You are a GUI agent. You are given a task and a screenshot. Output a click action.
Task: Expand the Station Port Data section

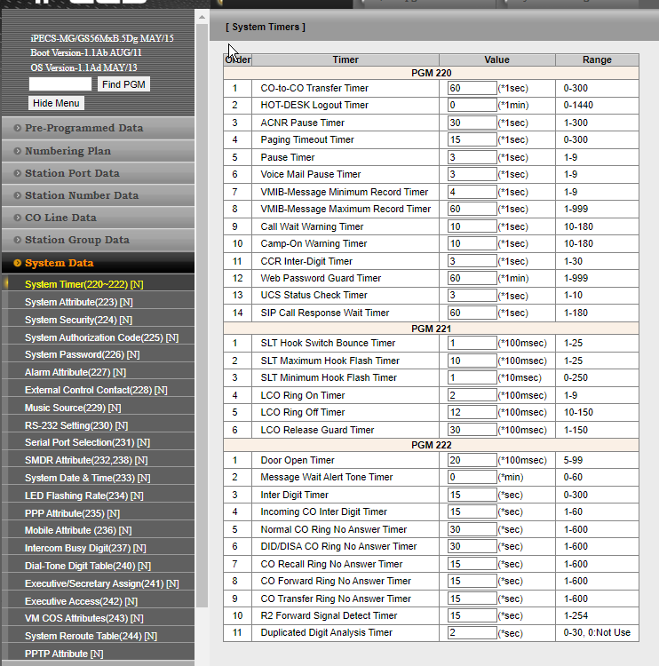pyautogui.click(x=72, y=173)
